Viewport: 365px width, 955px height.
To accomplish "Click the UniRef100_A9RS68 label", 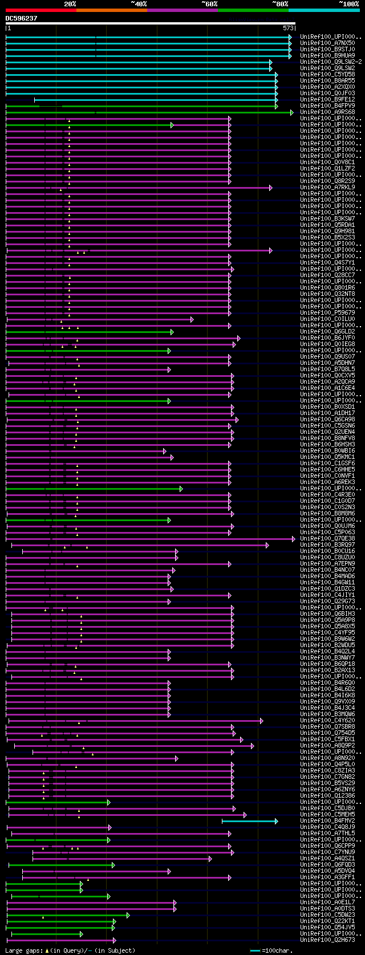I will (327, 112).
